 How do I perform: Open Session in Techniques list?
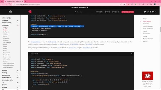point(5,61)
